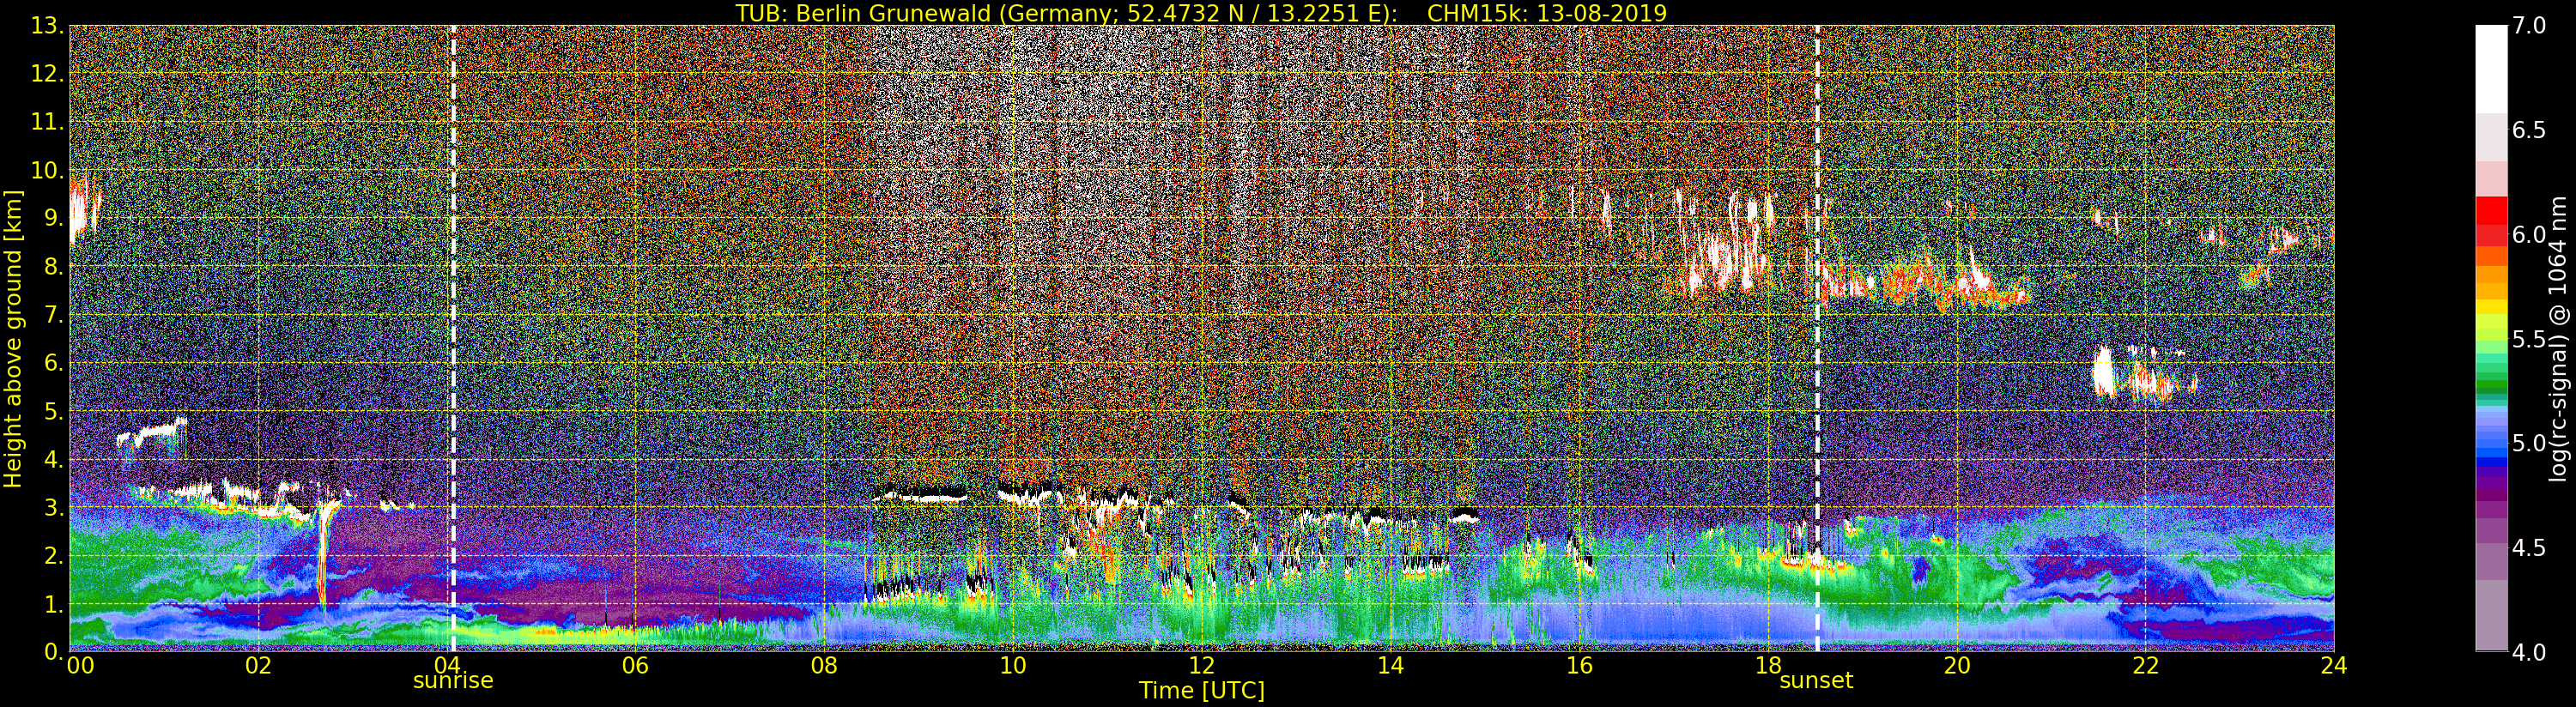The width and height of the screenshot is (2576, 707).
Task: Pick the white segment at the colorbar top
Action: (2491, 68)
